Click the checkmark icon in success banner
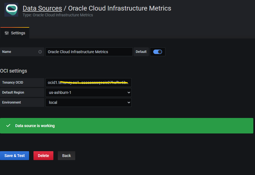This screenshot has width=255, height=175. point(8,125)
